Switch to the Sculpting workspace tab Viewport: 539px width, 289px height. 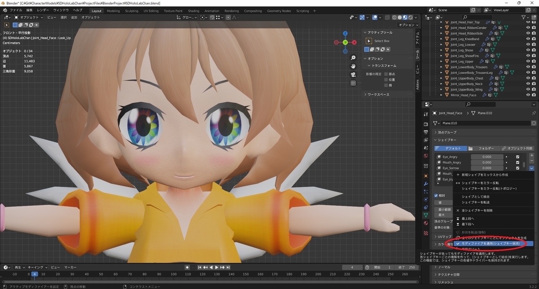tap(132, 11)
